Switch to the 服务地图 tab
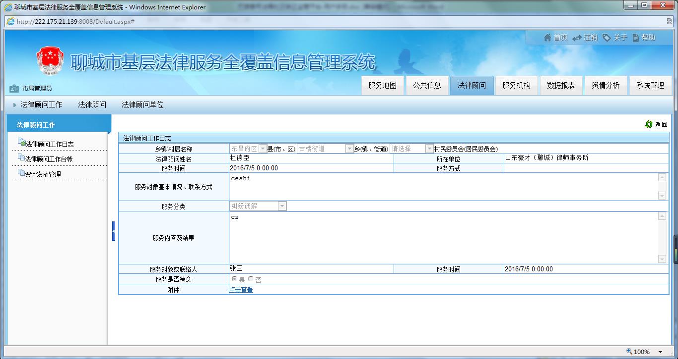678x359 pixels. click(382, 85)
